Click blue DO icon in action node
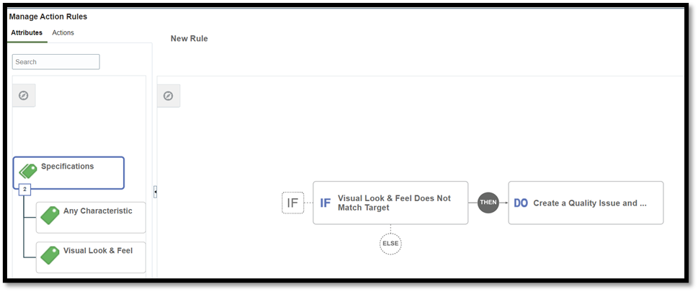Screen dimensions: 698x292 pos(521,203)
